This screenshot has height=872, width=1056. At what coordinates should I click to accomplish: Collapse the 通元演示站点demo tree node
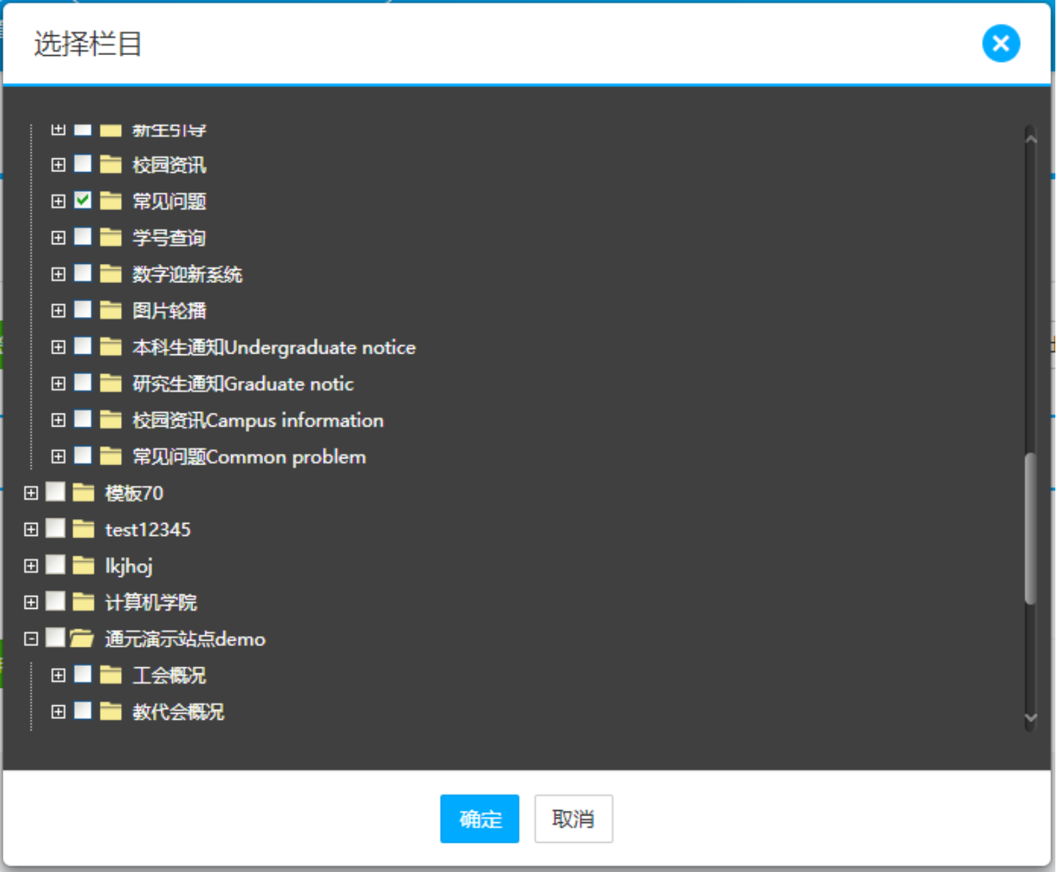tap(31, 639)
